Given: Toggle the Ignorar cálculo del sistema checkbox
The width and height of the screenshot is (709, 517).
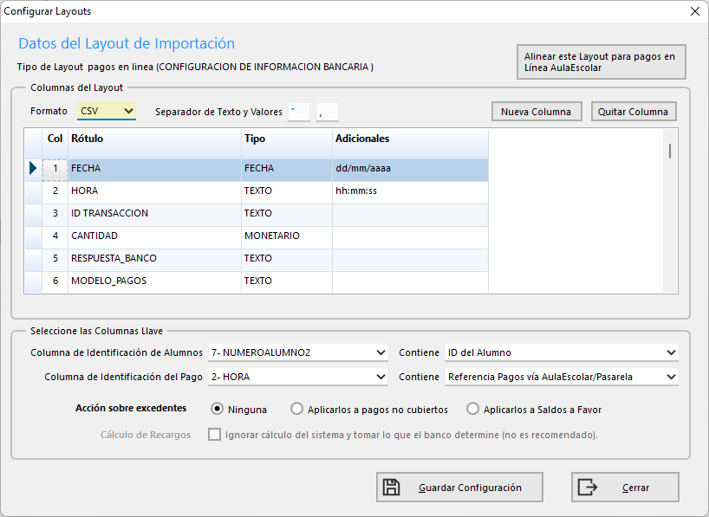Looking at the screenshot, I should 214,435.
